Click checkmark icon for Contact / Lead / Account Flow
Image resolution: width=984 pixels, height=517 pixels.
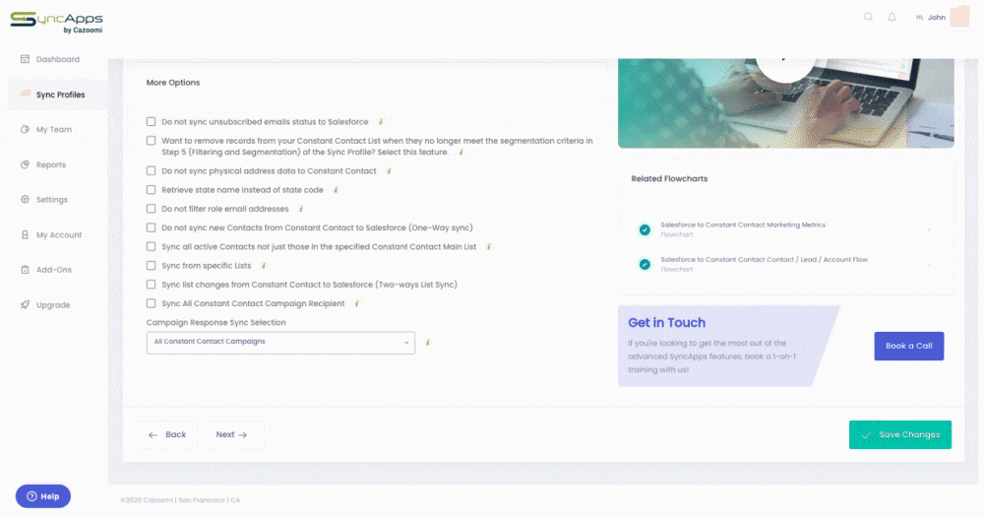tap(645, 265)
